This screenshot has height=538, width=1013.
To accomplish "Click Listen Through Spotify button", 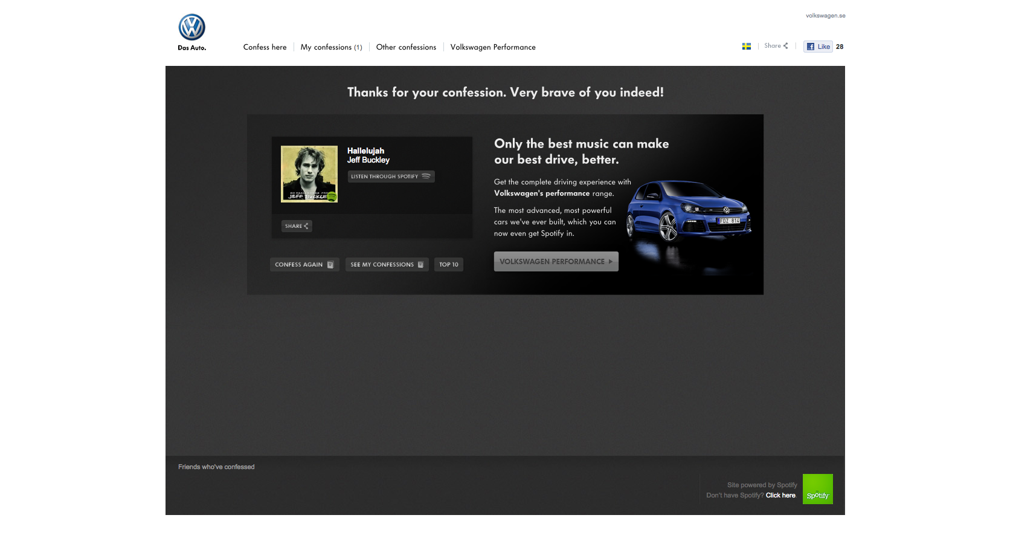I will pyautogui.click(x=391, y=177).
